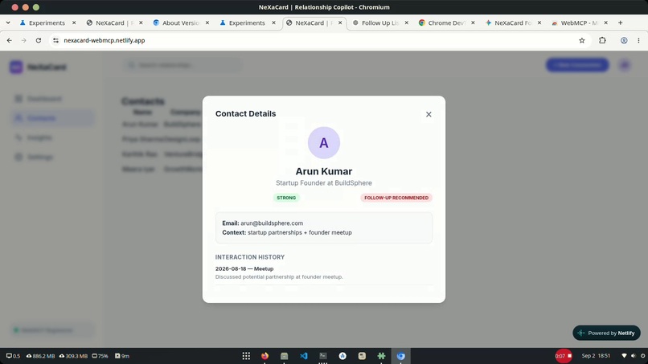
Task: Click the INTERACTION HISTORY heading
Action: click(x=249, y=257)
